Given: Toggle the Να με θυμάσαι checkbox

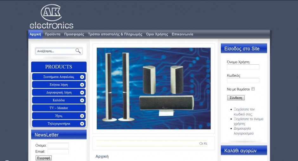Looking at the screenshot, I should (253, 89).
